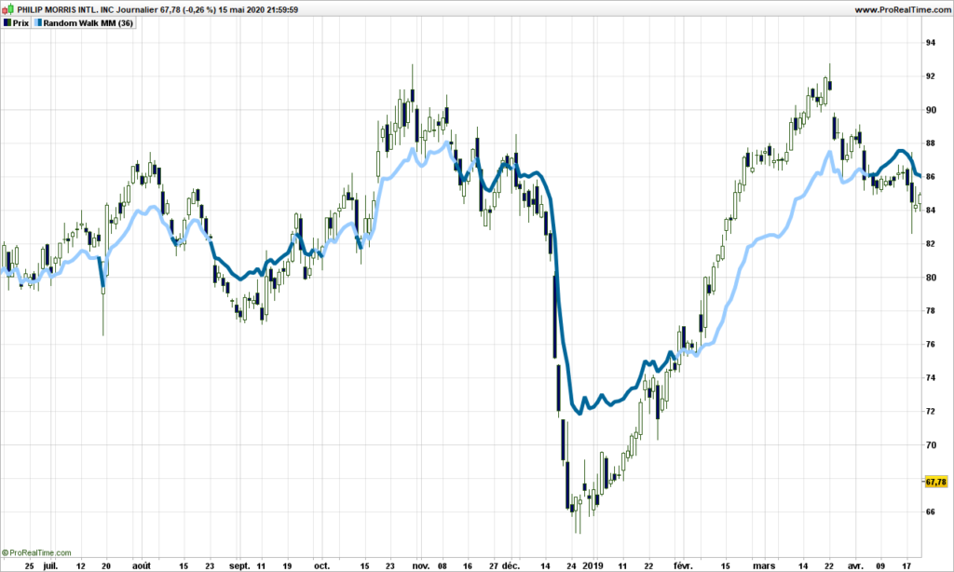
Task: Click the 24 date label before 2019
Action: tap(571, 565)
